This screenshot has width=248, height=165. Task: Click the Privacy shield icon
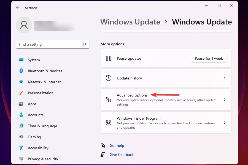tap(21, 159)
